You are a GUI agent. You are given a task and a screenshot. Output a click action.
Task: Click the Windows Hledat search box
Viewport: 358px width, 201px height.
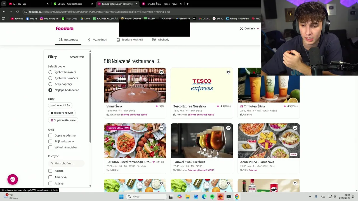(146, 197)
